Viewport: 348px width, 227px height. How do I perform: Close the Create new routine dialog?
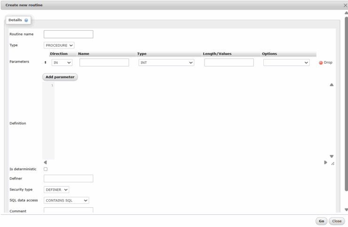[x=345, y=5]
